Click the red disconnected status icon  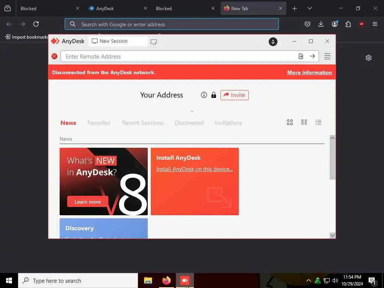pos(54,57)
